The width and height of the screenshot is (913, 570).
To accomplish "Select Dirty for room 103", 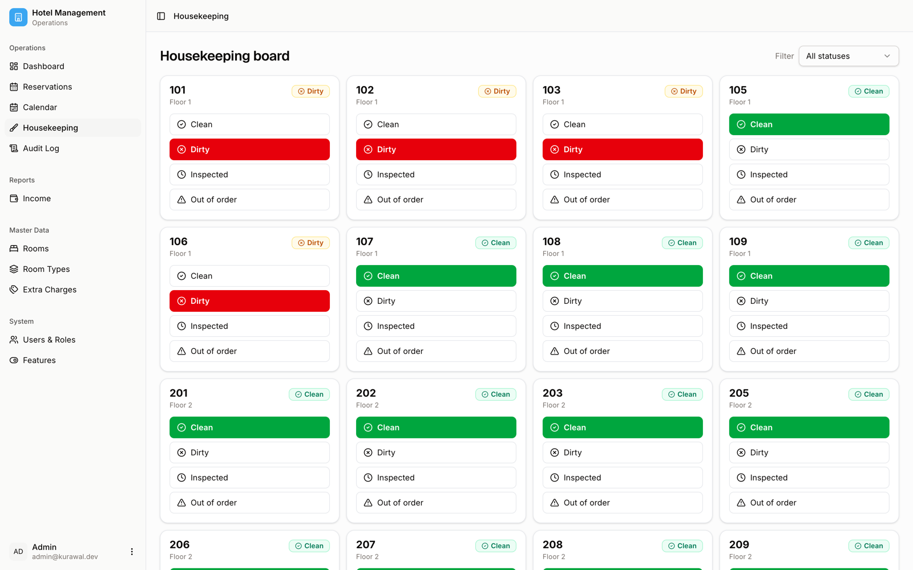I will (x=623, y=149).
